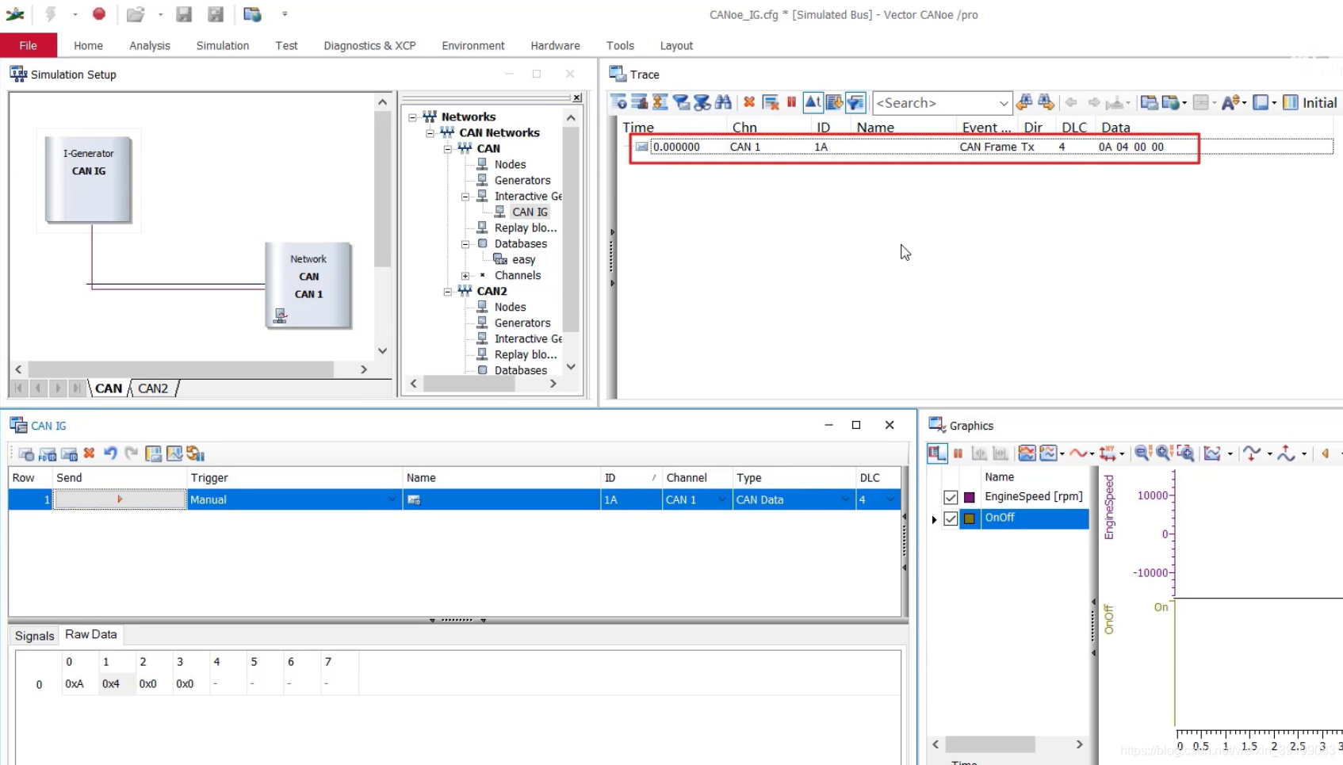
Task: Click the Send button for row 1
Action: pos(120,499)
